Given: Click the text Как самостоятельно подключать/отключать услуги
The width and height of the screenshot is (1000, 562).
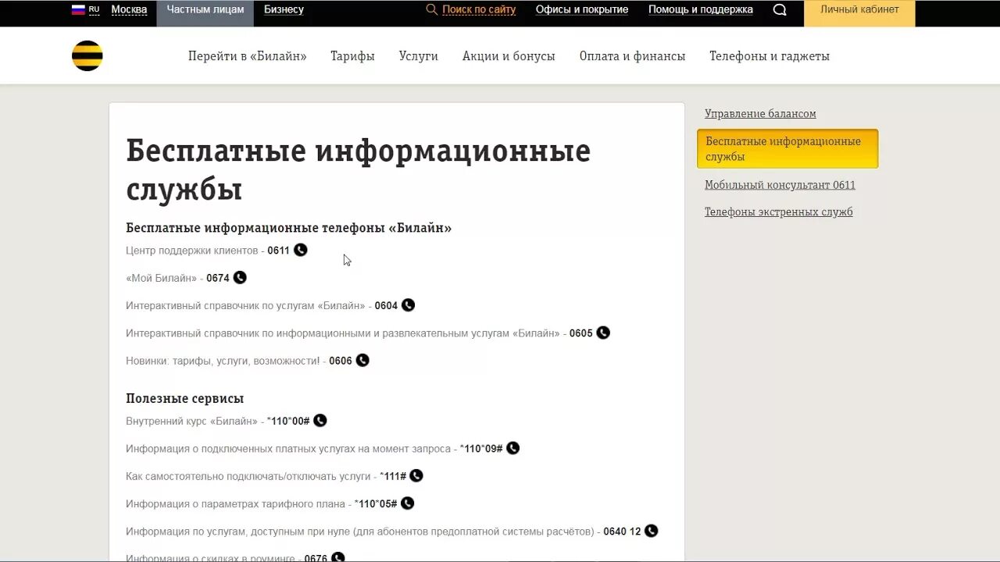Looking at the screenshot, I should 248,476.
